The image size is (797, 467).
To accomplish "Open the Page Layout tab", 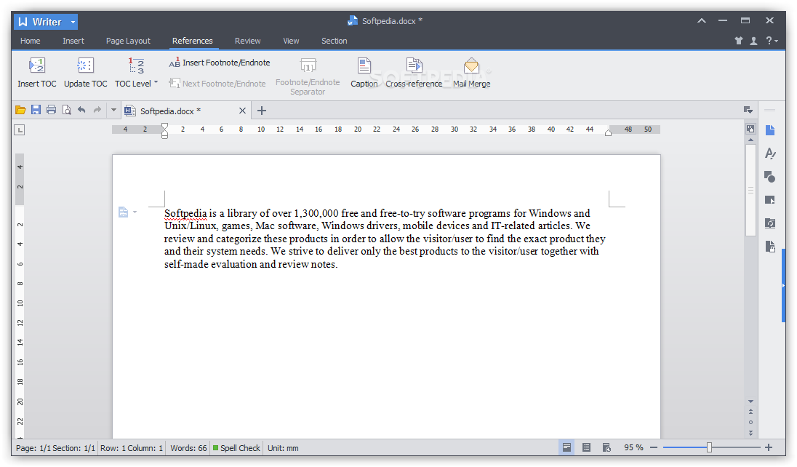I will [x=128, y=41].
